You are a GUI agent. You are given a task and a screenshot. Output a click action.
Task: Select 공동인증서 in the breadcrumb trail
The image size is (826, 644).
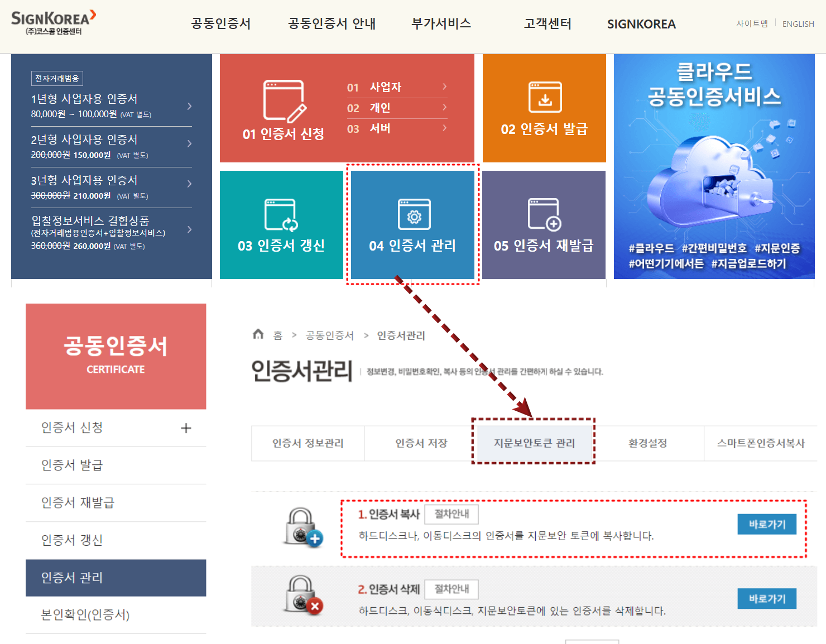click(329, 335)
